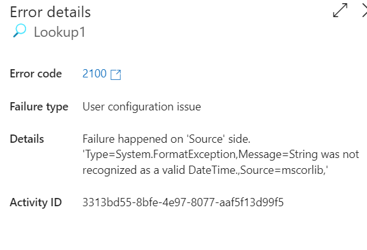The height and width of the screenshot is (250, 367).
Task: Expand the Error details panel to full size
Action: (x=340, y=10)
